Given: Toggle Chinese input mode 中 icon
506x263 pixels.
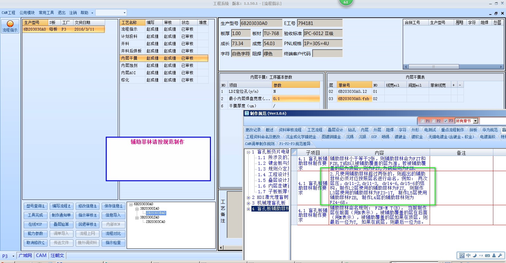Looking at the screenshot, I should point(468,255).
